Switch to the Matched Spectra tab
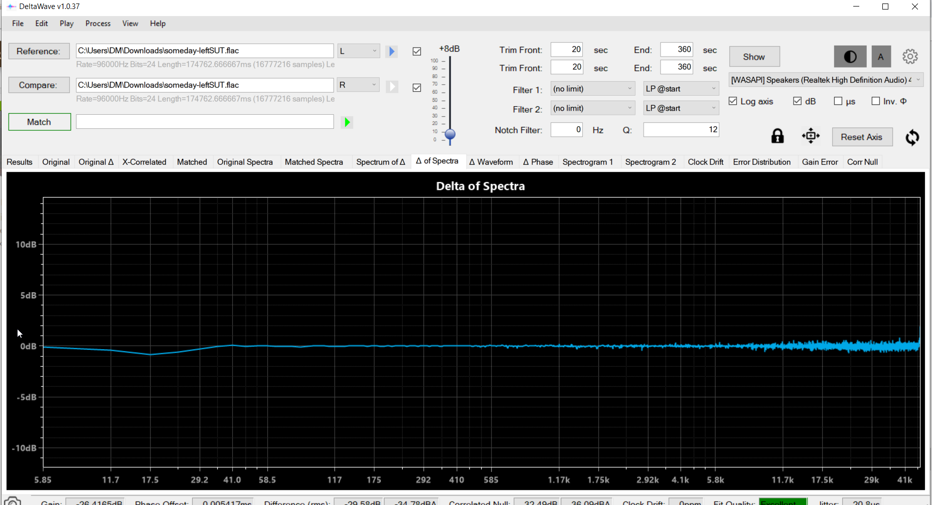The height and width of the screenshot is (505, 932). click(x=314, y=162)
